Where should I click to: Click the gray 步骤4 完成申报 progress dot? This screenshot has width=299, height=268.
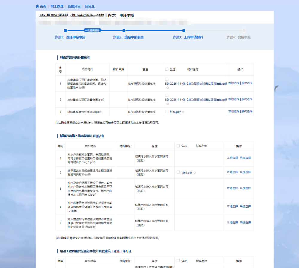[x=244, y=30]
